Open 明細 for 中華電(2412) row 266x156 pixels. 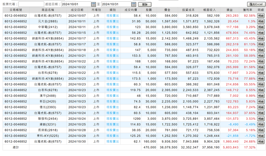point(261,27)
